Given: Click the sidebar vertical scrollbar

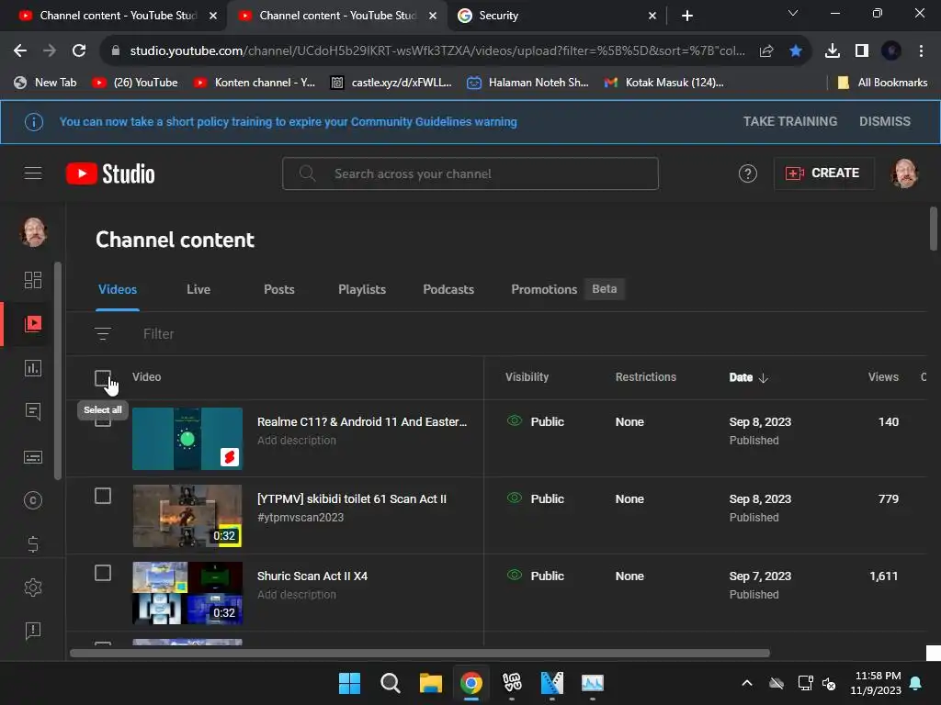Looking at the screenshot, I should pyautogui.click(x=58, y=371).
